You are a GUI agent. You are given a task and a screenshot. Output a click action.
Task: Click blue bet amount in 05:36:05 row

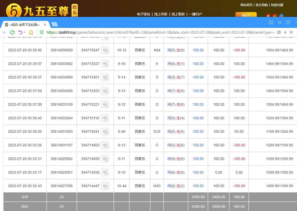pos(198,132)
